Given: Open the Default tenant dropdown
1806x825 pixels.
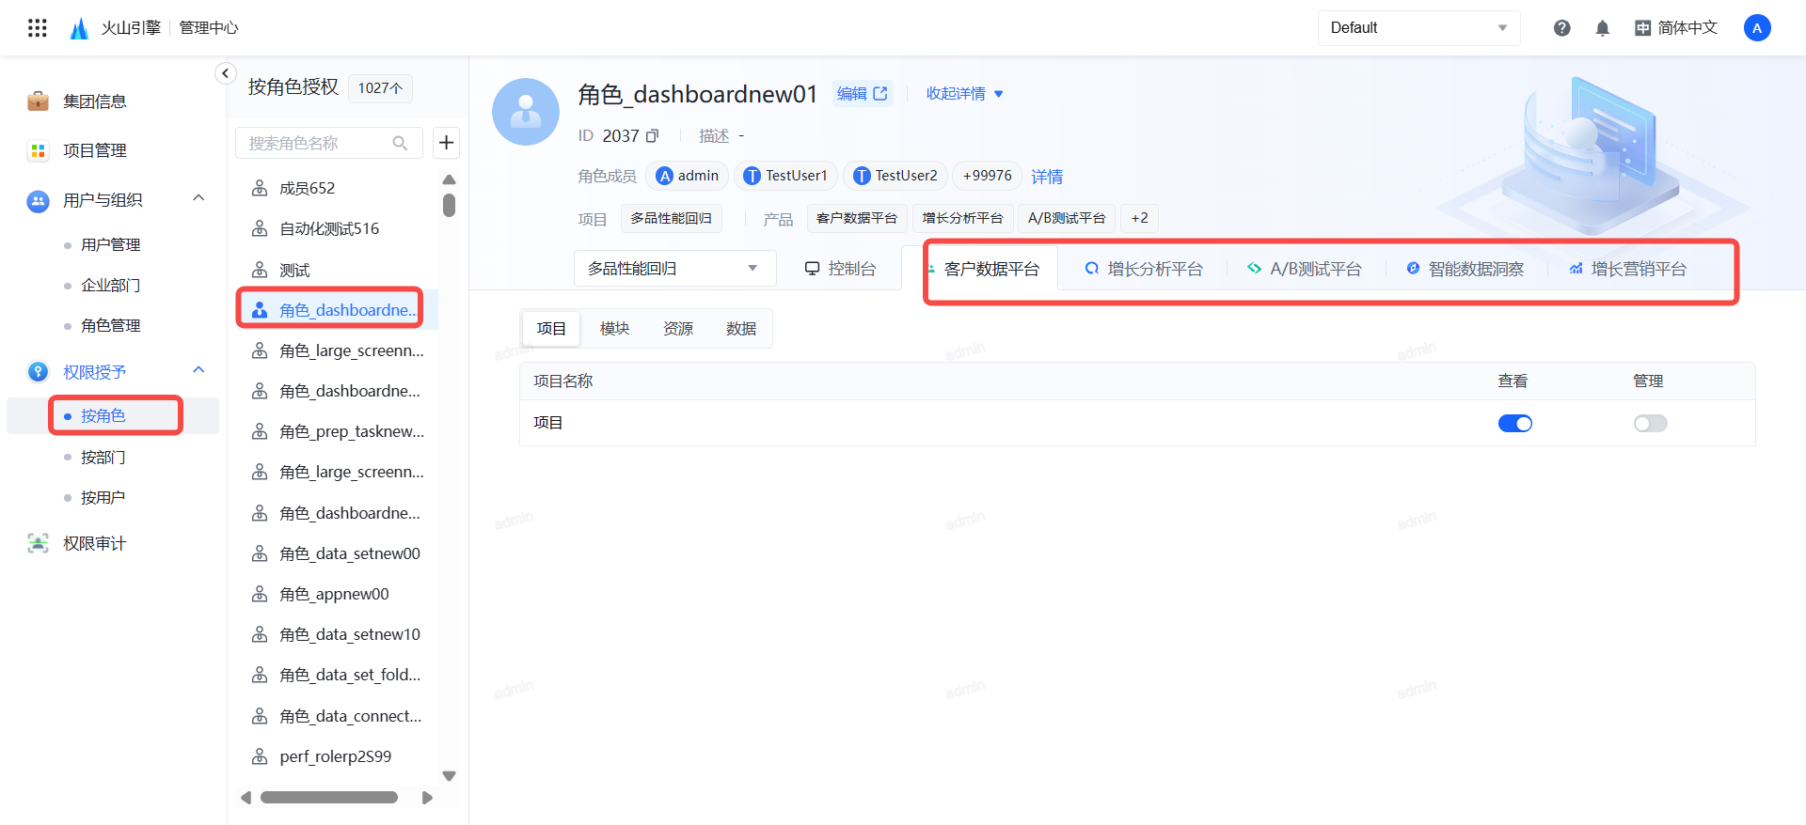Looking at the screenshot, I should click(x=1418, y=28).
